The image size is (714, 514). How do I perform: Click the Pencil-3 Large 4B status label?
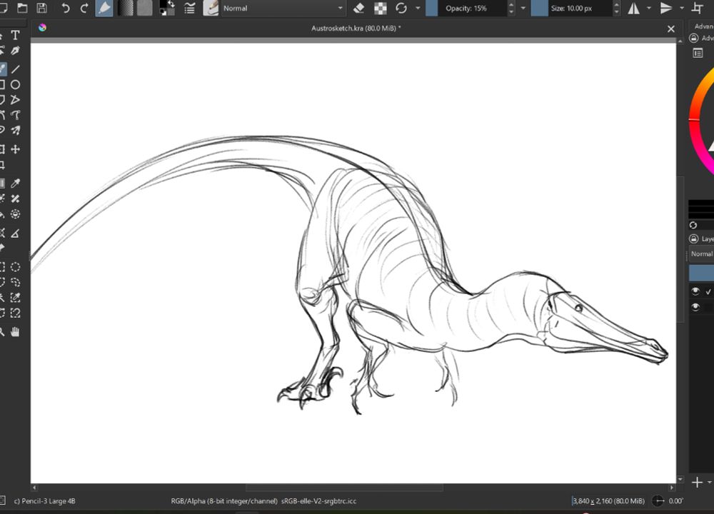[x=44, y=501]
